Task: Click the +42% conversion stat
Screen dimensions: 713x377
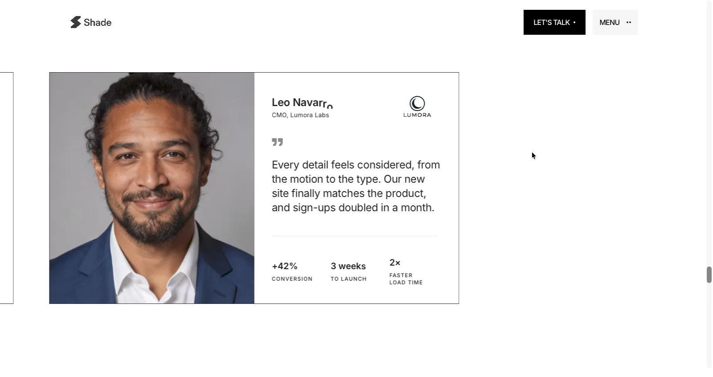Action: coord(292,272)
